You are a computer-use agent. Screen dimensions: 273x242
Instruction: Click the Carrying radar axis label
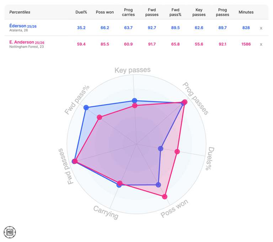(x=106, y=212)
